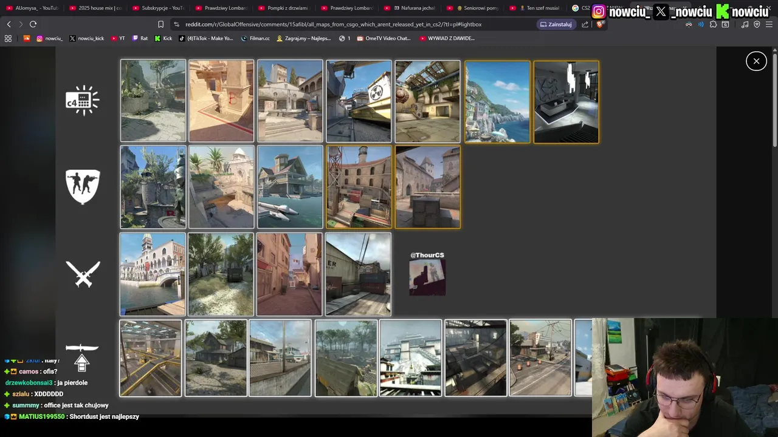
Task: Install the app via Zainstaluj button
Action: coord(556,24)
